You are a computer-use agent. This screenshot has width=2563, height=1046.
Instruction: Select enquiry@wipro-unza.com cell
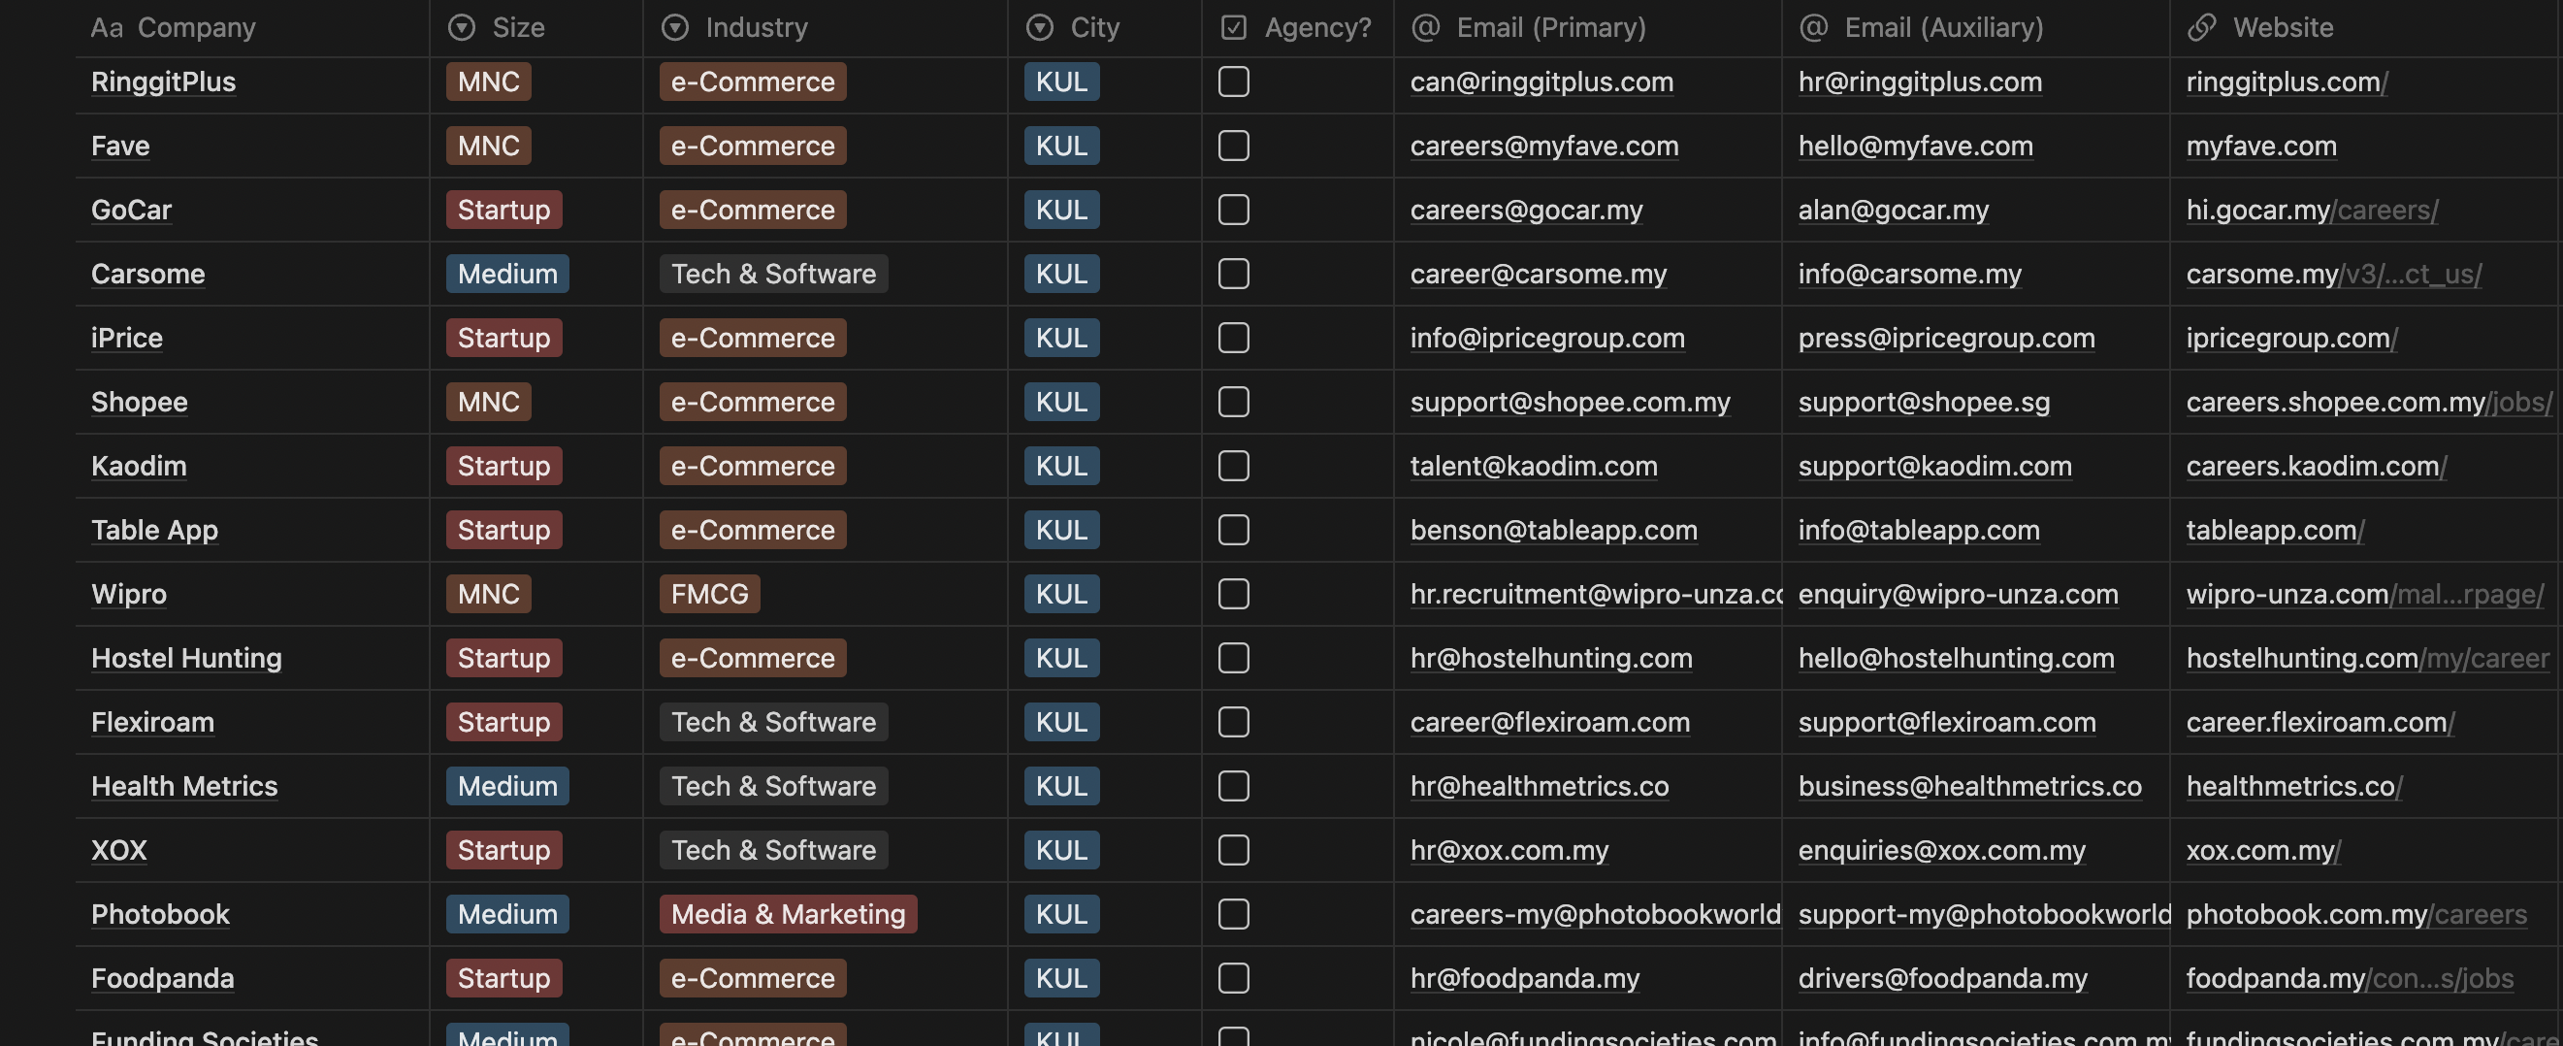(1975, 594)
